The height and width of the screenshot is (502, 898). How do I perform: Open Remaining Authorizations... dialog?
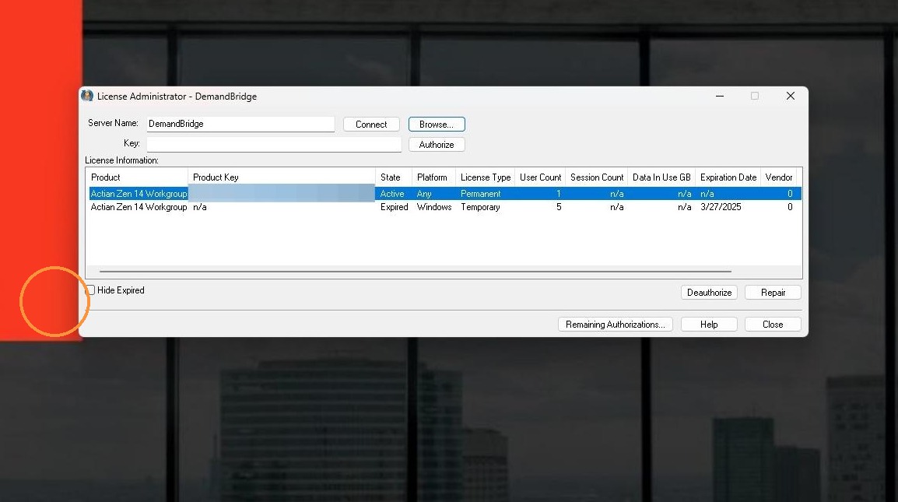[x=615, y=325]
